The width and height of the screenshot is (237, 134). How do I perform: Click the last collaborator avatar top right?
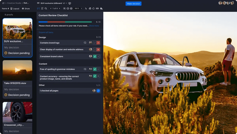(232, 3)
